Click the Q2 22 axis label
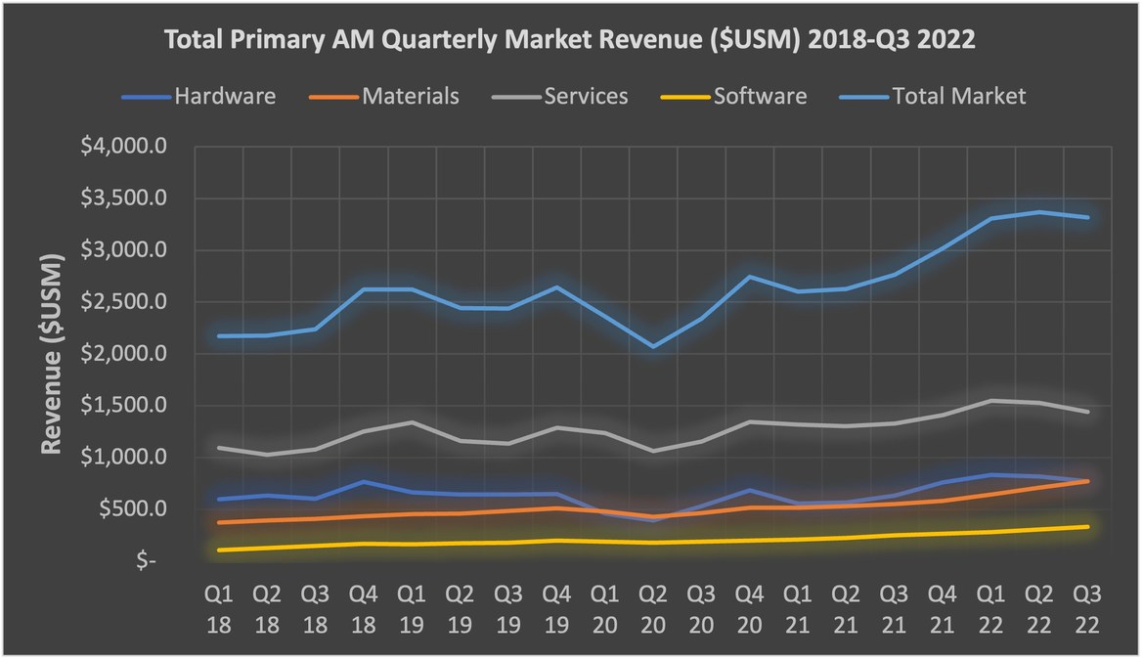The width and height of the screenshot is (1143, 660). click(x=1038, y=610)
